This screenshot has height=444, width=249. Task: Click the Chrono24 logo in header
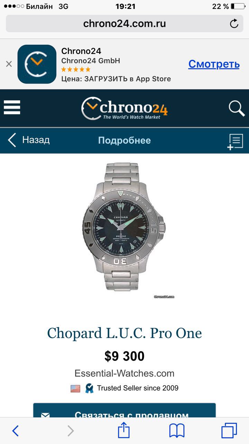[x=124, y=108]
